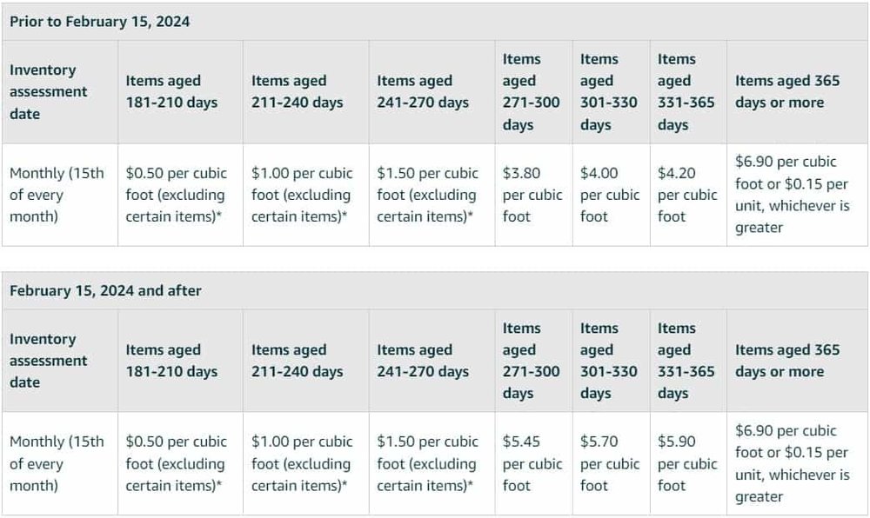The height and width of the screenshot is (518, 870).
Task: Click the $4.00 per cubic foot cell
Action: [611, 195]
